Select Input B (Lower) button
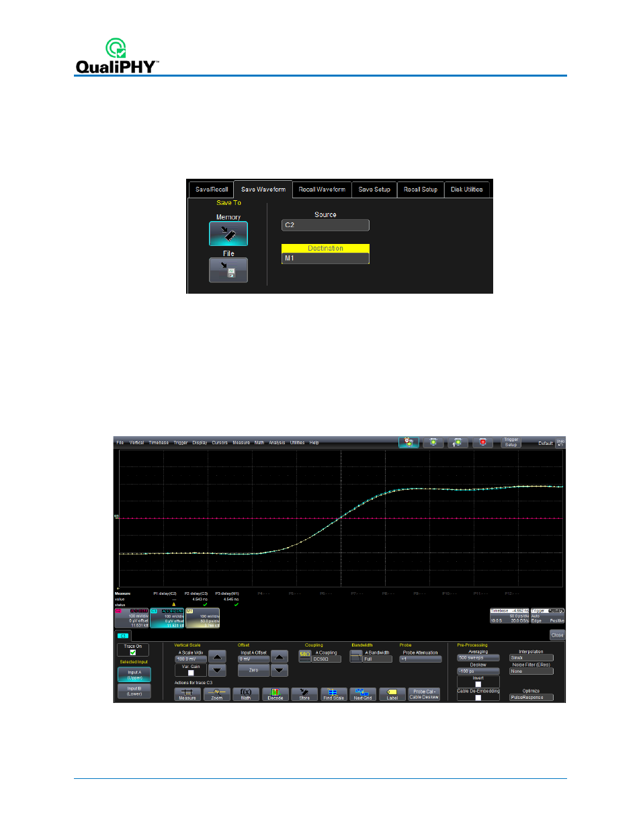641x830 pixels. [x=134, y=691]
